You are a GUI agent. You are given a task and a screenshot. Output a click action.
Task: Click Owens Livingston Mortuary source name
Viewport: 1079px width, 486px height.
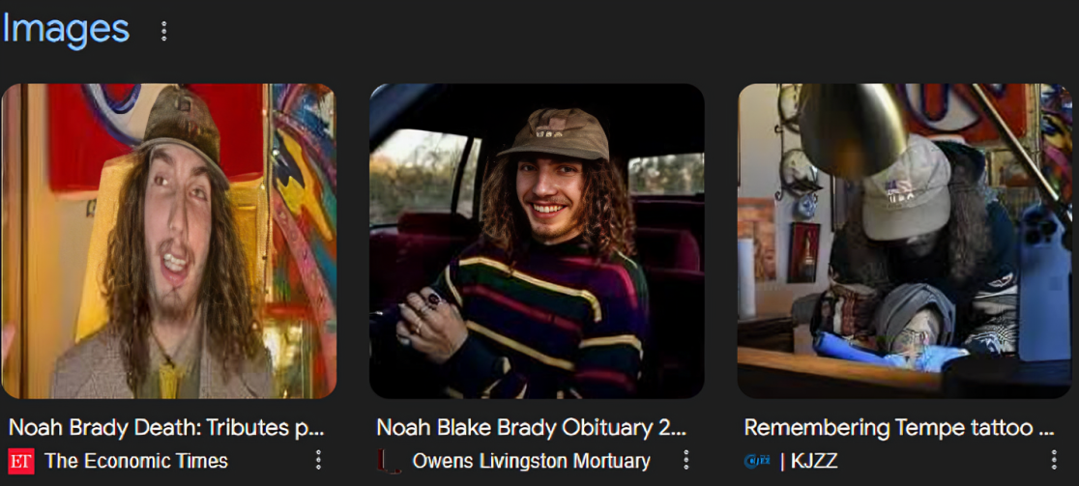coord(531,461)
